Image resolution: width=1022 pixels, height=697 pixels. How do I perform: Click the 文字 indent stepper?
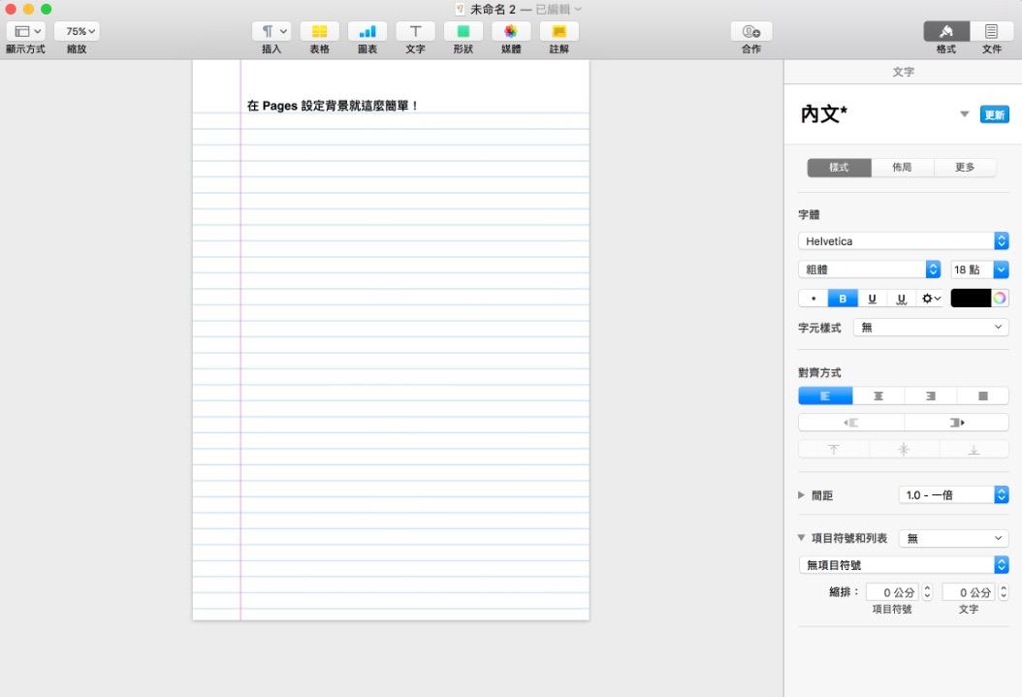[x=1004, y=592]
